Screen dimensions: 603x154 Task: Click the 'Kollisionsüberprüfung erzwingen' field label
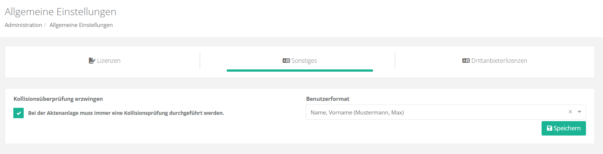tap(58, 99)
